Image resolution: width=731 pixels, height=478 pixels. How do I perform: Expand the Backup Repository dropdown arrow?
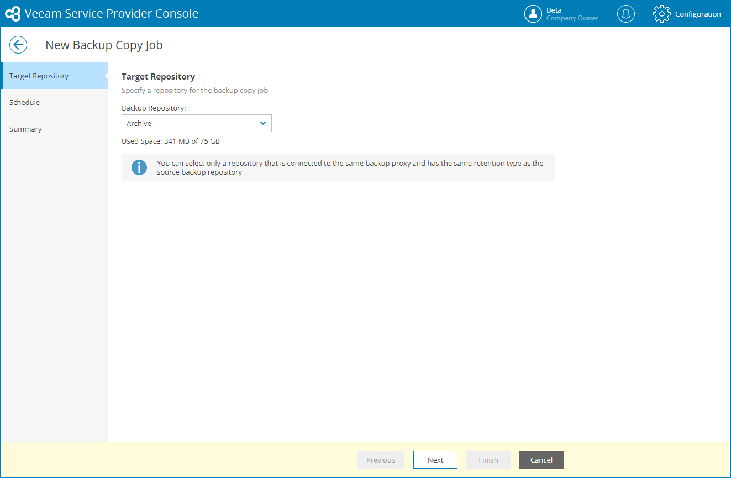263,123
